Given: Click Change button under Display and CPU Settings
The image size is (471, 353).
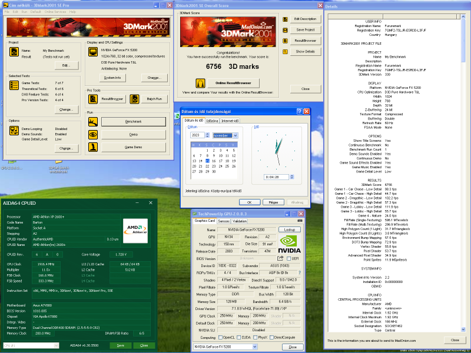Looking at the screenshot, I should click(x=154, y=78).
